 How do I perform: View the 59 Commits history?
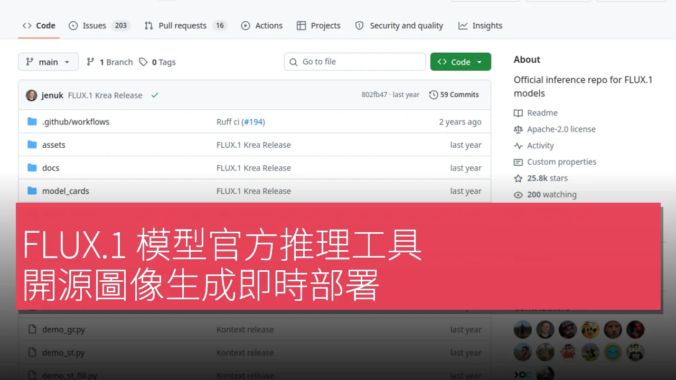point(454,95)
